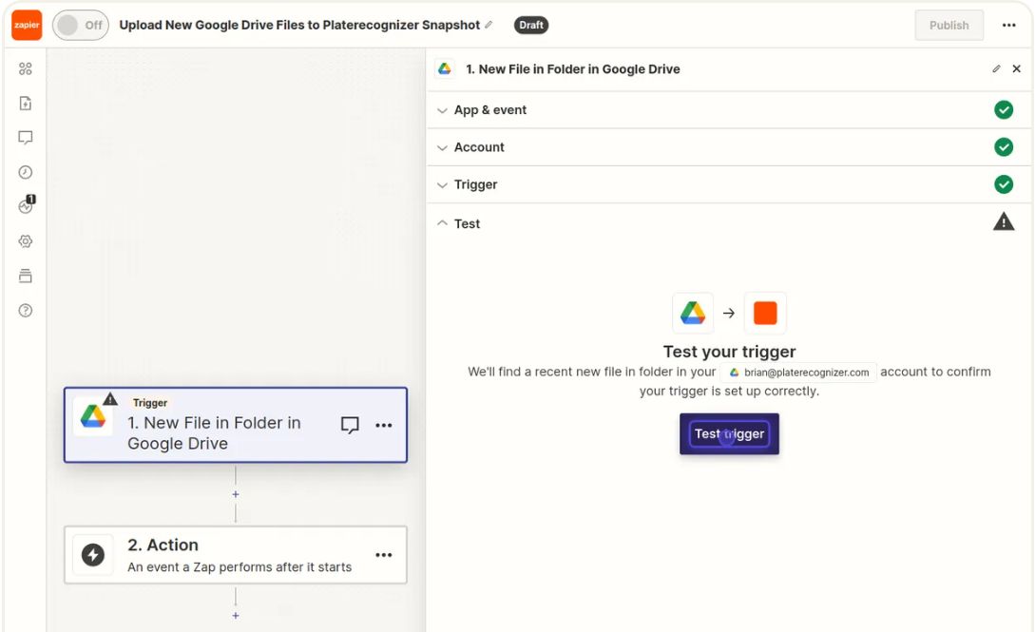Viewport: 1035px width, 632px height.
Task: Collapse the Test section
Action: 467,223
